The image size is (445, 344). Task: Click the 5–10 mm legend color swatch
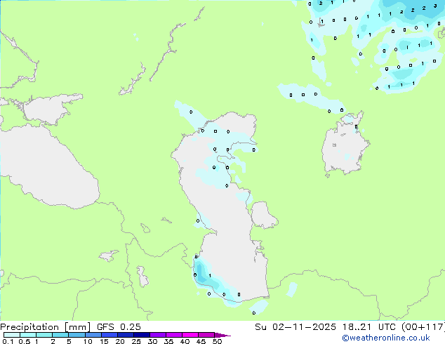point(77,335)
